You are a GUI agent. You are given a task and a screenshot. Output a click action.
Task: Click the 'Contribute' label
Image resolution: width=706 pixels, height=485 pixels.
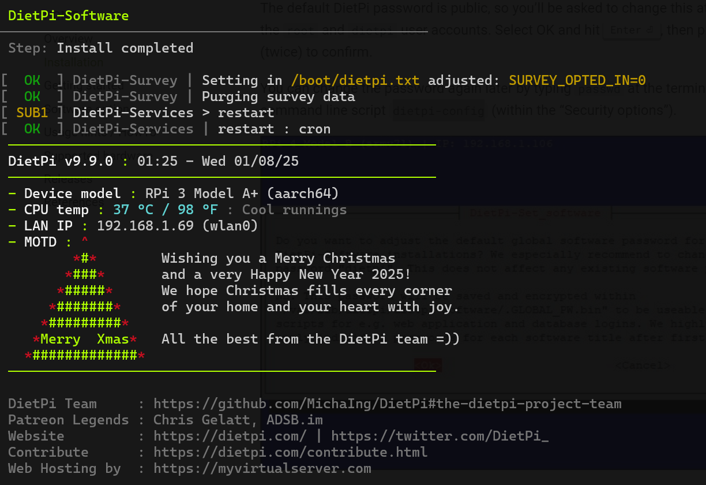(x=48, y=452)
